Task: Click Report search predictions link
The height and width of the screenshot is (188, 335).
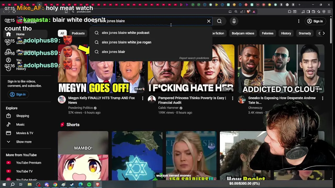Action: pyautogui.click(x=194, y=58)
